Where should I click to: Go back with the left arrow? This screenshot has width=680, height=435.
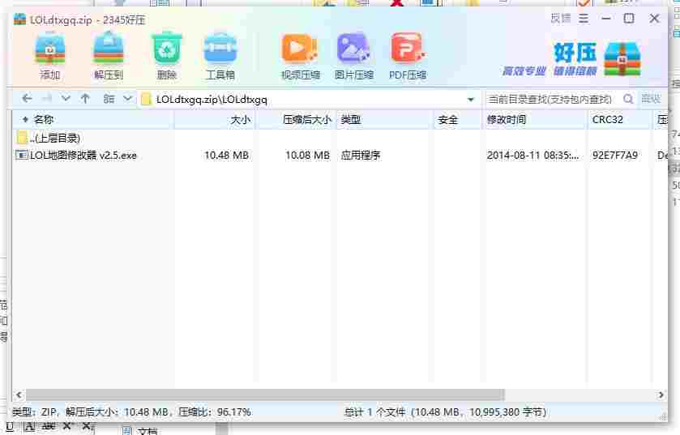[x=27, y=99]
